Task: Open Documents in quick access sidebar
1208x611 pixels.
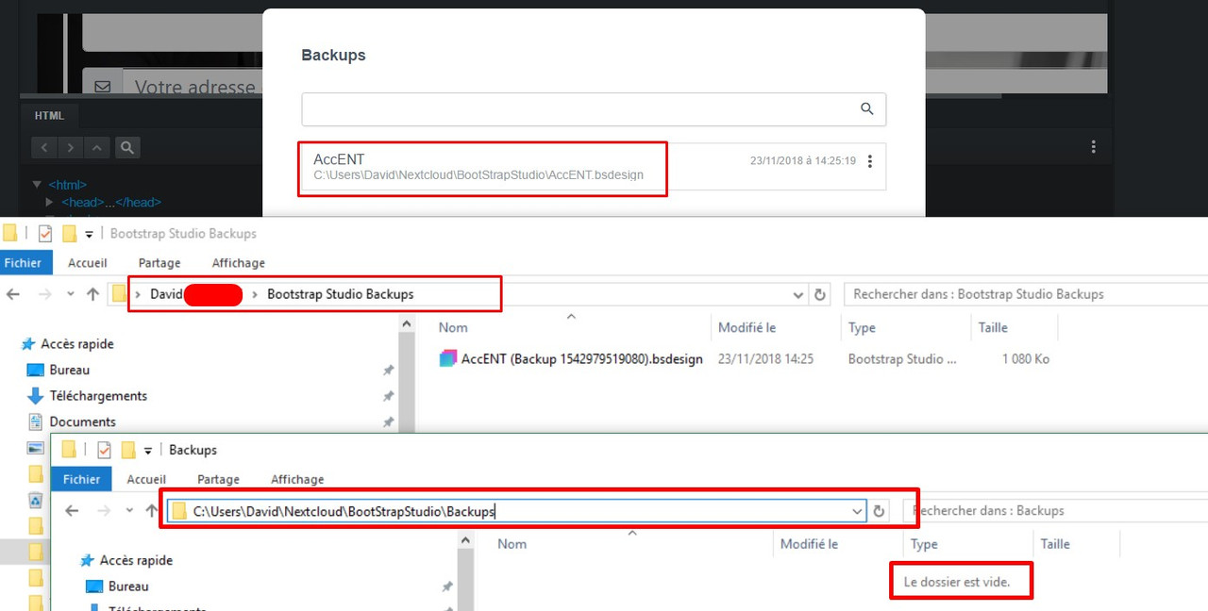Action: click(x=82, y=421)
